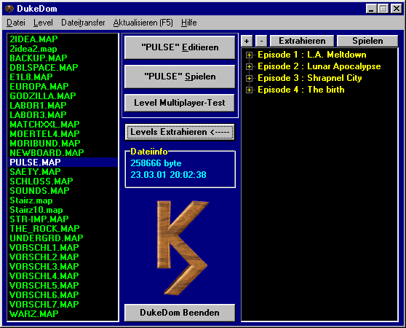Viewport: 406px width, 328px height.
Task: Select EUROPA.MAP in the list
Action: (63, 87)
